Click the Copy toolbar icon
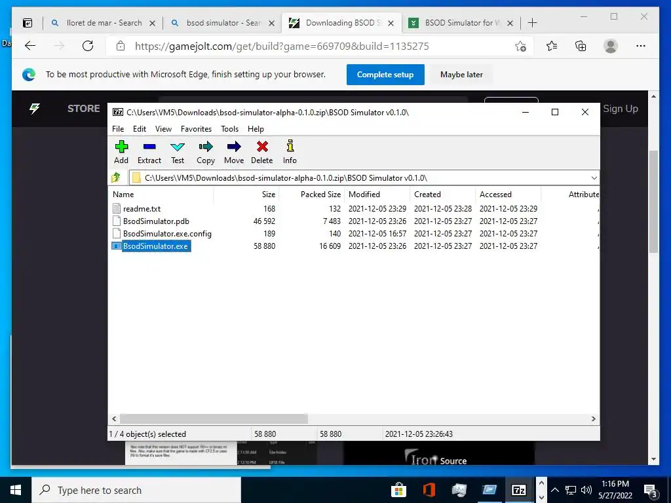 pos(205,152)
